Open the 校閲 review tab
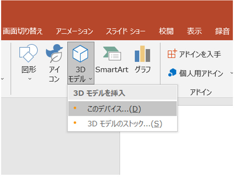This screenshot has width=234, height=177. (x=166, y=32)
